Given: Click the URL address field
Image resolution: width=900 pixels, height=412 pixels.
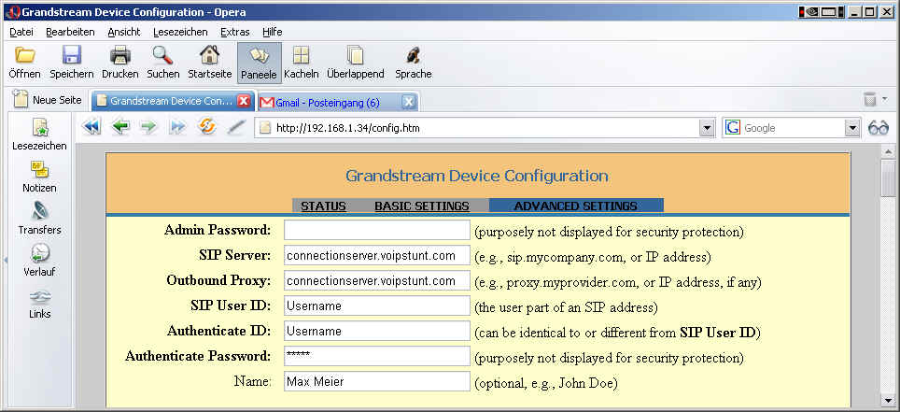Looking at the screenshot, I should (x=485, y=128).
